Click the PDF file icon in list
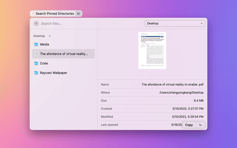Viewport: 237px width, 148px height. (36, 54)
